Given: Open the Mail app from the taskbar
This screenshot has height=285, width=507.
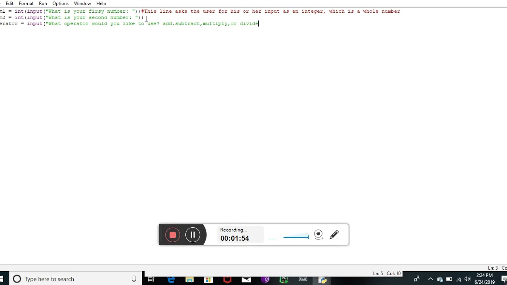Looking at the screenshot, I should 246,279.
